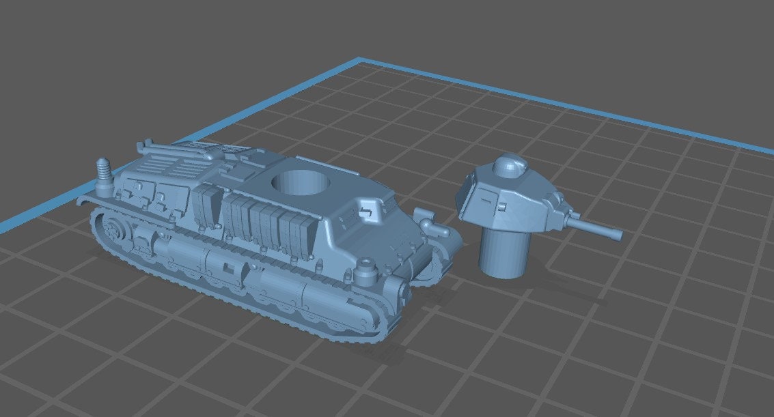Click the side hatch on the turret
774x417 pixels.
coord(485,199)
